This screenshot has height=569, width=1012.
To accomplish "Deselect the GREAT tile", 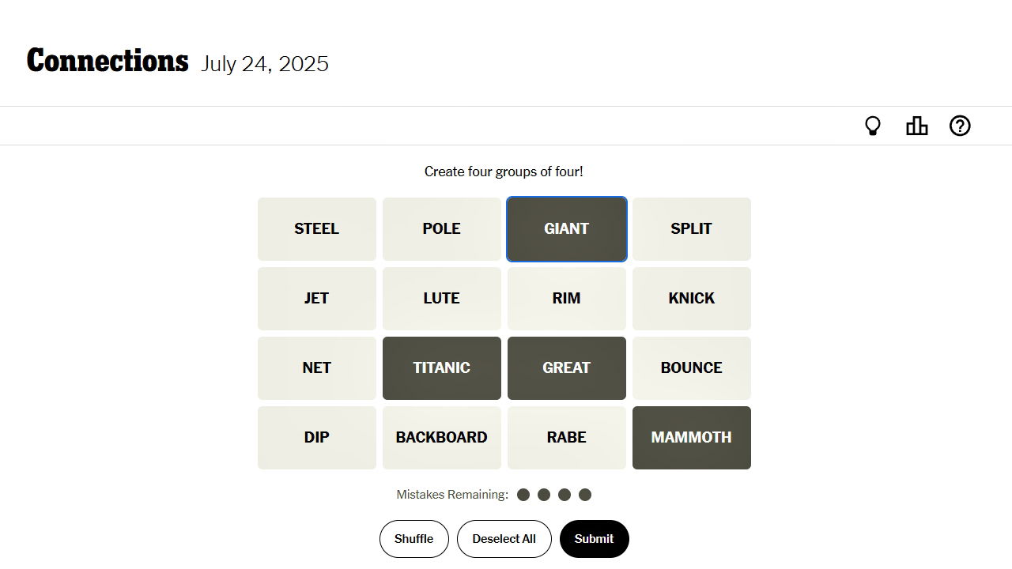I will click(566, 367).
